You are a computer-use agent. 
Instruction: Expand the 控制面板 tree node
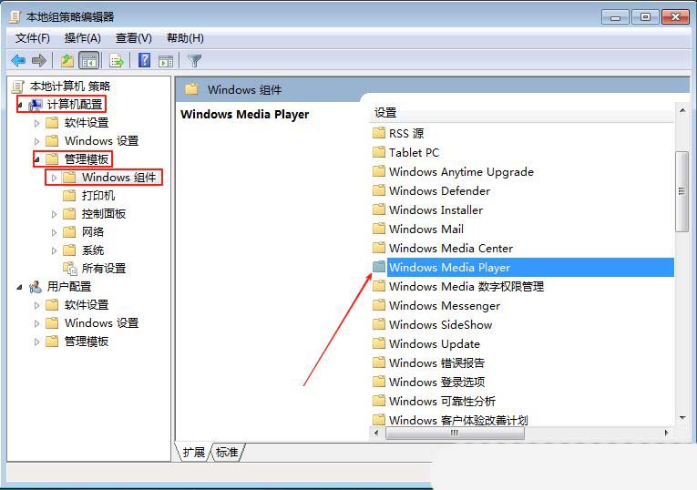(x=55, y=214)
